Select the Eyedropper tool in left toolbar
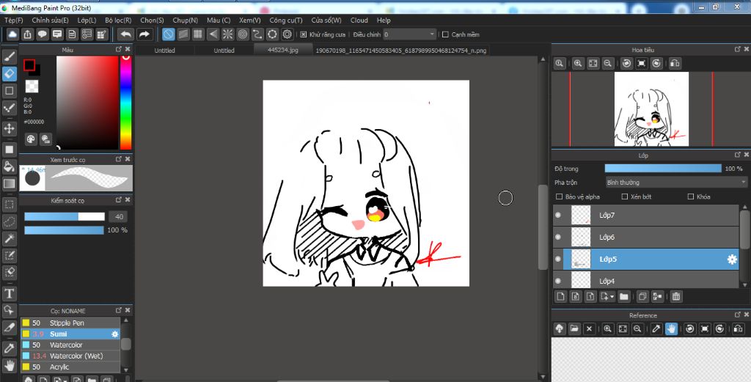Image resolution: width=751 pixels, height=382 pixels. click(9, 348)
